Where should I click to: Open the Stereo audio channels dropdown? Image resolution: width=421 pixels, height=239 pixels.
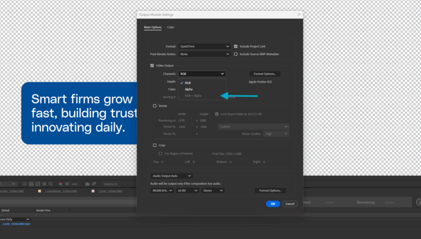(213, 190)
